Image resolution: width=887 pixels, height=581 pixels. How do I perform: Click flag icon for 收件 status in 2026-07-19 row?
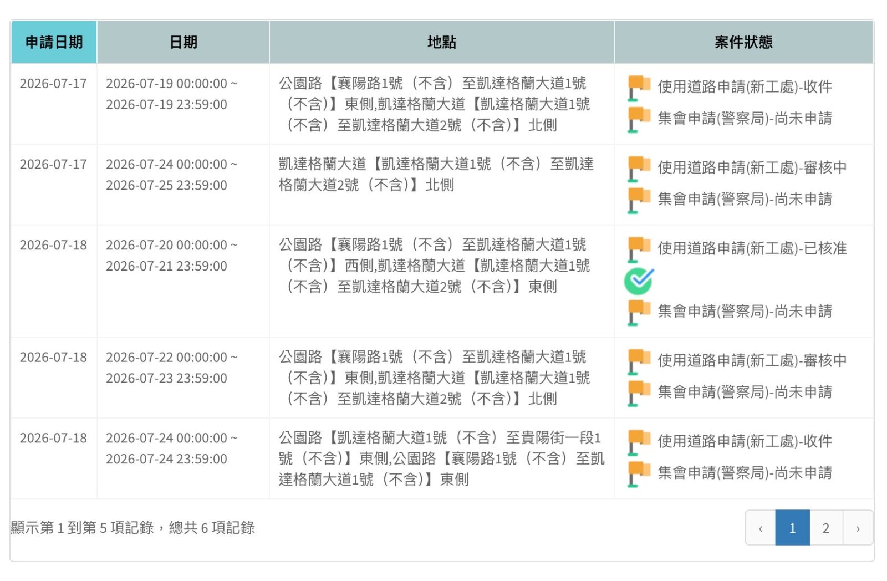coord(639,88)
